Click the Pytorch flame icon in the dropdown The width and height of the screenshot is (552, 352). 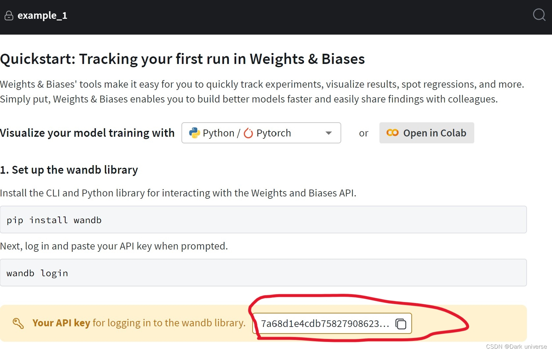click(248, 133)
